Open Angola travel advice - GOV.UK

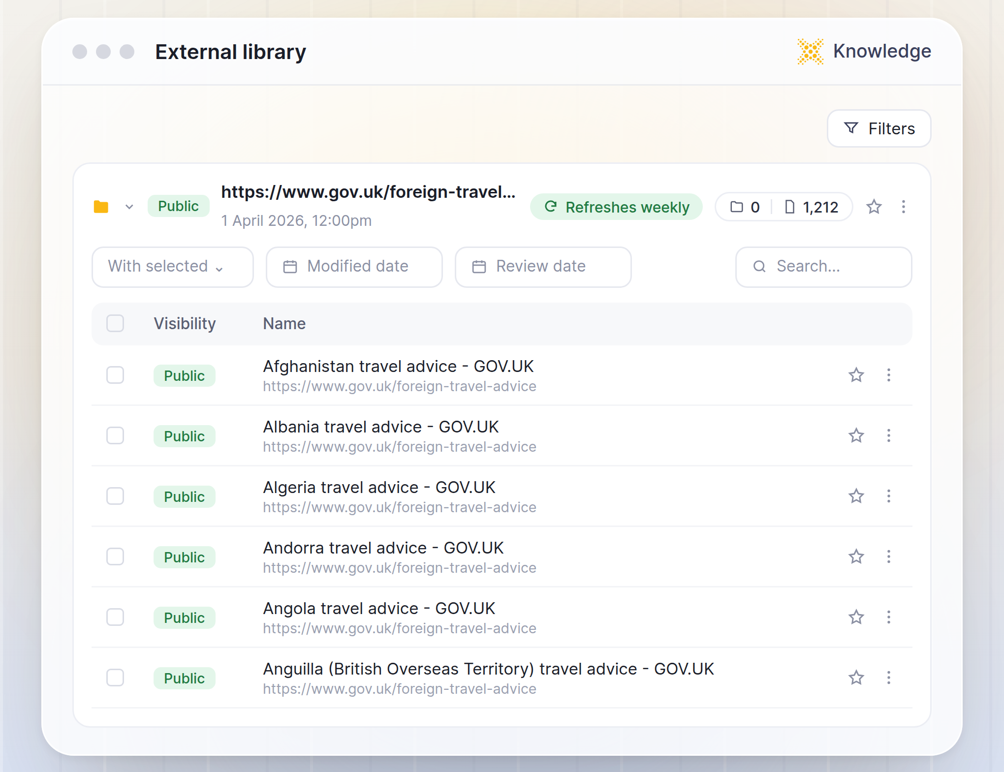click(x=379, y=609)
